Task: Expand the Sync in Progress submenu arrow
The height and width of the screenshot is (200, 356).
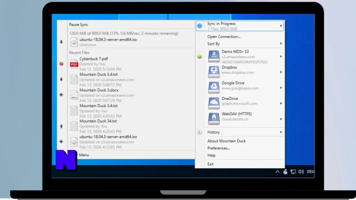Action: point(281,26)
